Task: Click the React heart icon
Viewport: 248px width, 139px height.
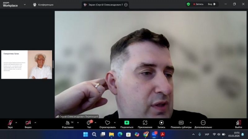Action: click(x=108, y=123)
